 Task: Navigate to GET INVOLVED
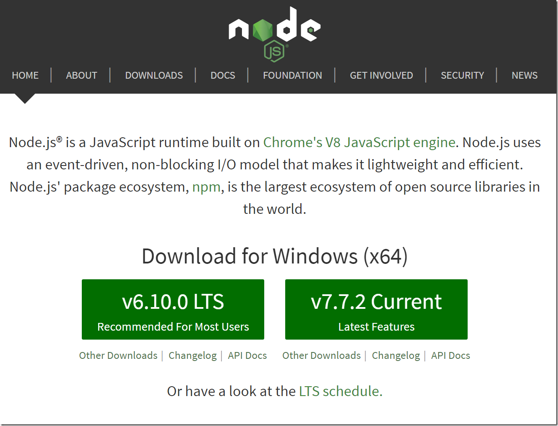pyautogui.click(x=382, y=75)
